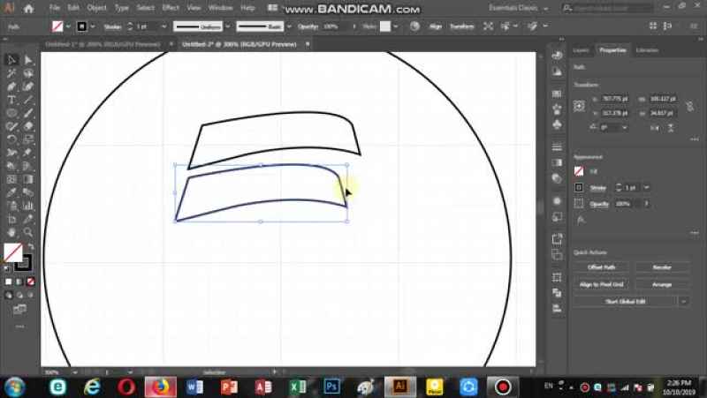Reset default fill and stroke

tap(6, 268)
